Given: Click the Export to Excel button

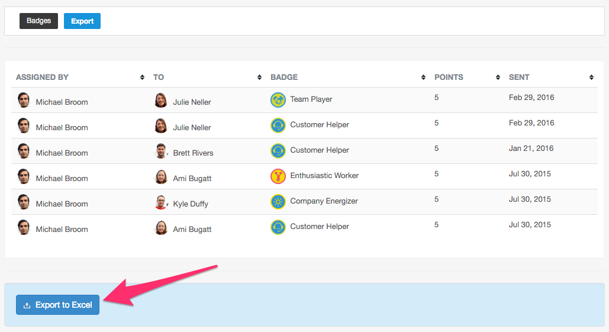Looking at the screenshot, I should pos(57,305).
